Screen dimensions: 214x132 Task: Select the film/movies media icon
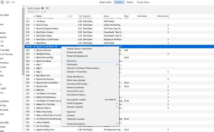pyautogui.click(x=2, y=2)
